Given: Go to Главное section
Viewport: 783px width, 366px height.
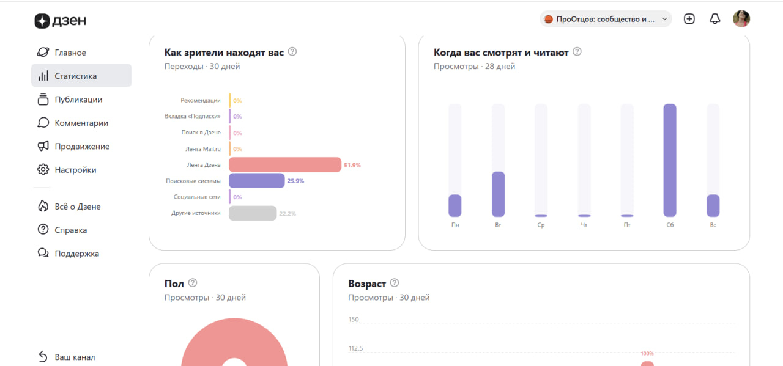Looking at the screenshot, I should tap(81, 53).
